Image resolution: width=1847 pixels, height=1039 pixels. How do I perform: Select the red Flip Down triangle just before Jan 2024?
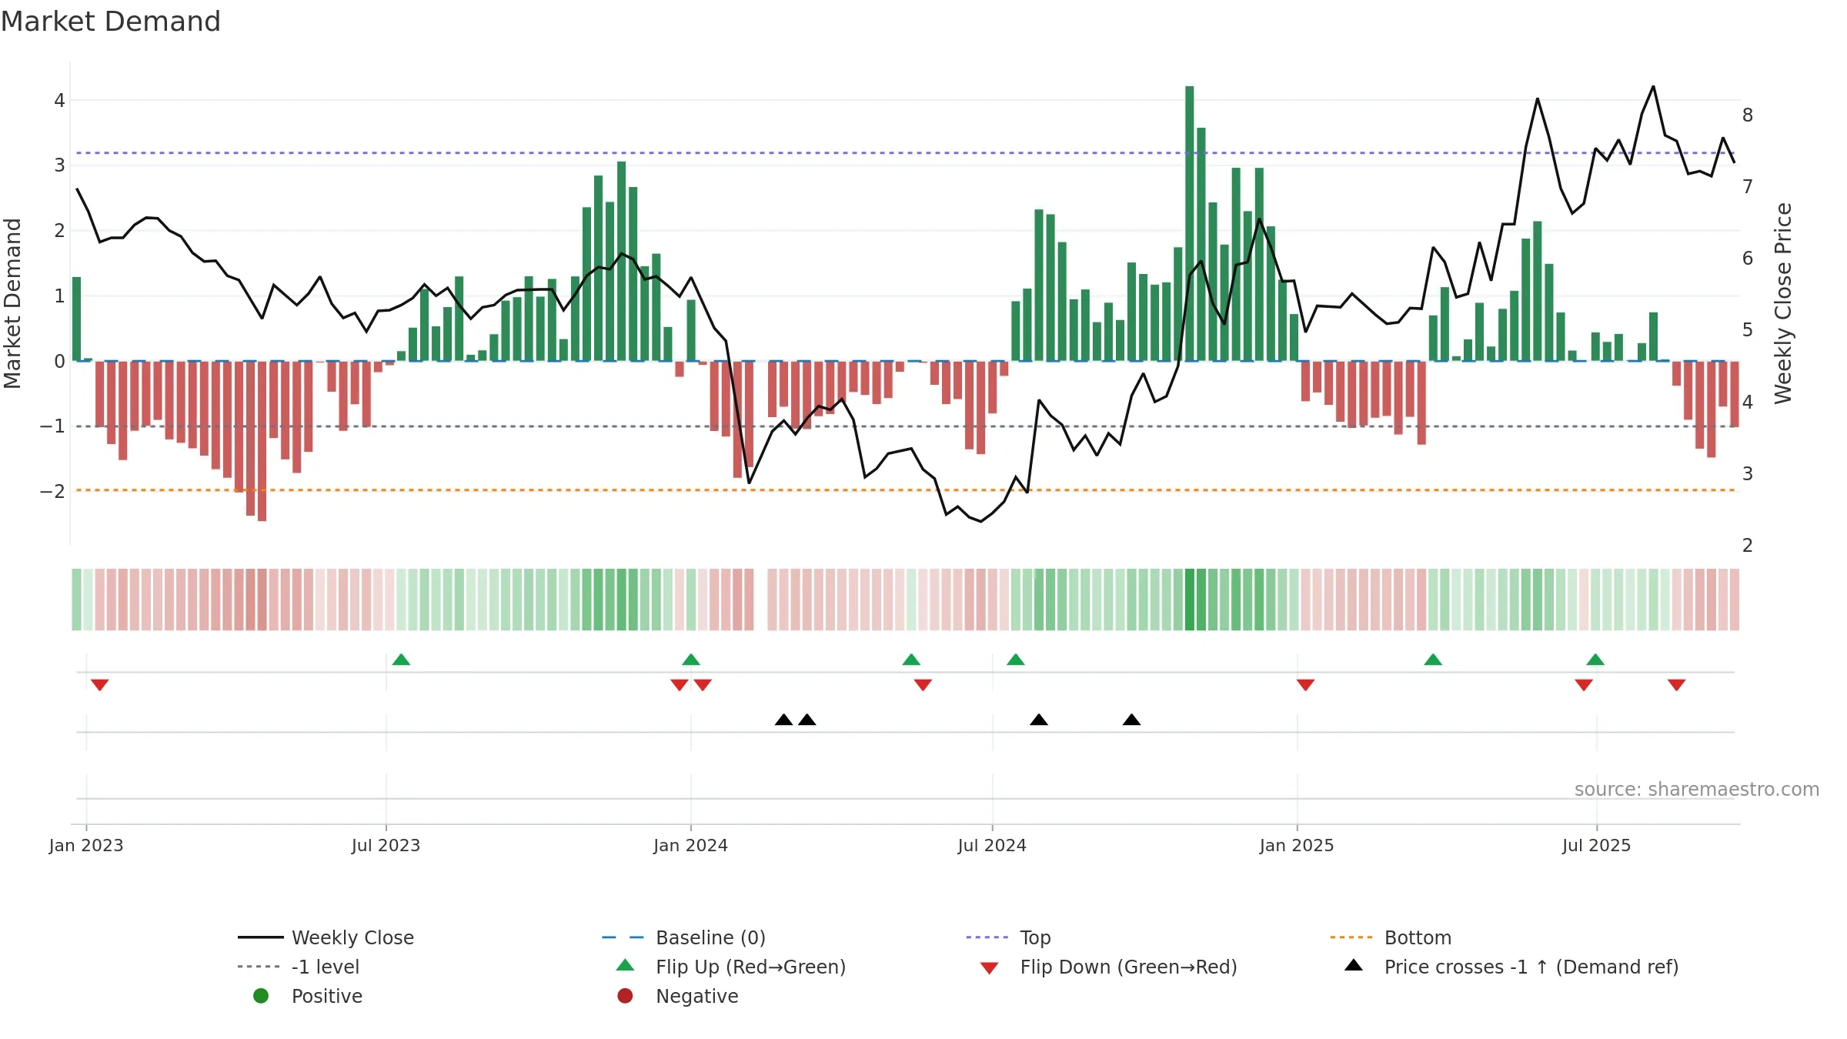(x=680, y=685)
